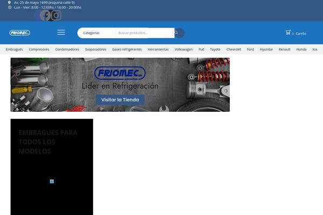Expand the Categorías dropdown
Screen dimensions: 323x215
[96, 33]
